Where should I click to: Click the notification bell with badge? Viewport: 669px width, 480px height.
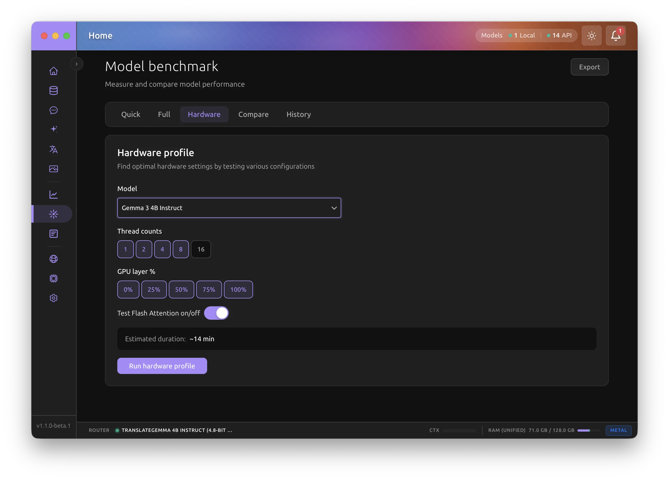click(615, 35)
